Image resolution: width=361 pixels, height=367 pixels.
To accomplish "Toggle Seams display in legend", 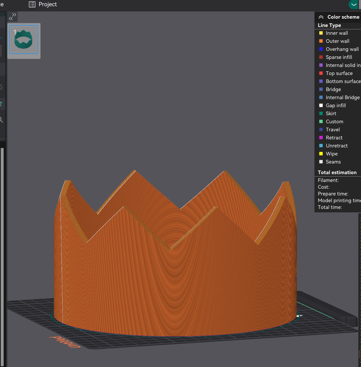I will pyautogui.click(x=330, y=162).
